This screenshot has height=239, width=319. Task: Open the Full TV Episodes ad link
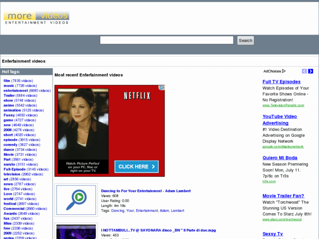pos(281,82)
